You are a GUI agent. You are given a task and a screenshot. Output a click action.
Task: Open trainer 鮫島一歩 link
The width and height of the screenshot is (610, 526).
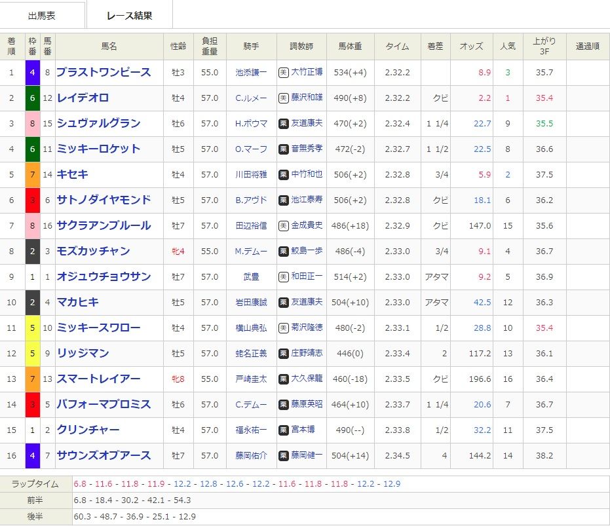click(x=307, y=252)
